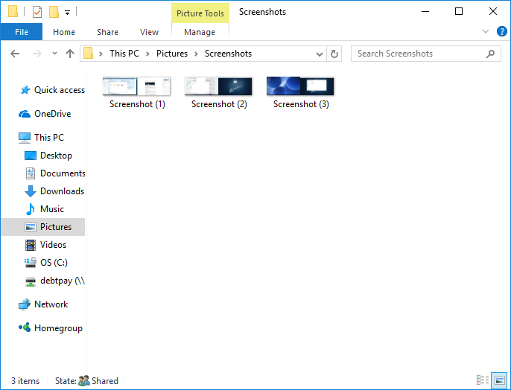
Task: Click the Picture Tools contextual tab header
Action: 200,13
